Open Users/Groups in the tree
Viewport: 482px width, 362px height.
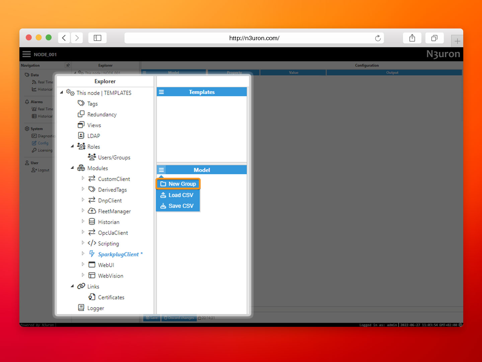click(x=114, y=157)
